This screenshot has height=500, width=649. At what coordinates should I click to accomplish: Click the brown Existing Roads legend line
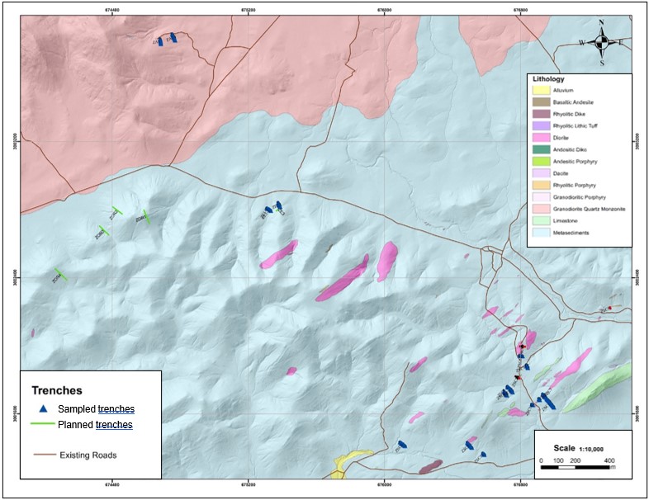(44, 455)
